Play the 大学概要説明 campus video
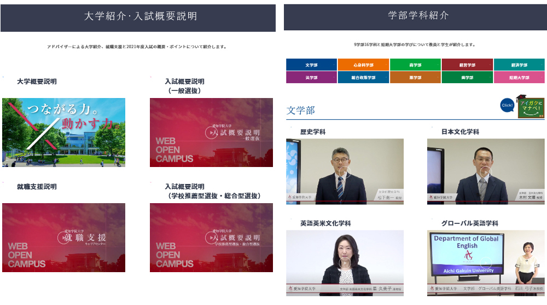Viewport: 547px width, 305px height. [64, 133]
